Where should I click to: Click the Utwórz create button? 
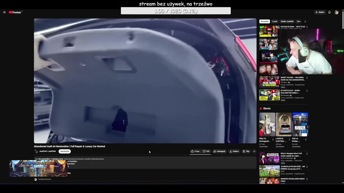[320, 12]
